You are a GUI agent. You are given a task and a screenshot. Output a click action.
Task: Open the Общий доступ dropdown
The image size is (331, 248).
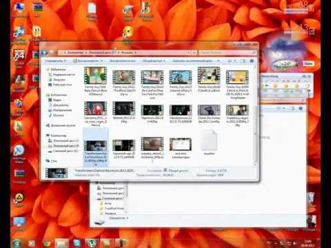click(x=154, y=61)
